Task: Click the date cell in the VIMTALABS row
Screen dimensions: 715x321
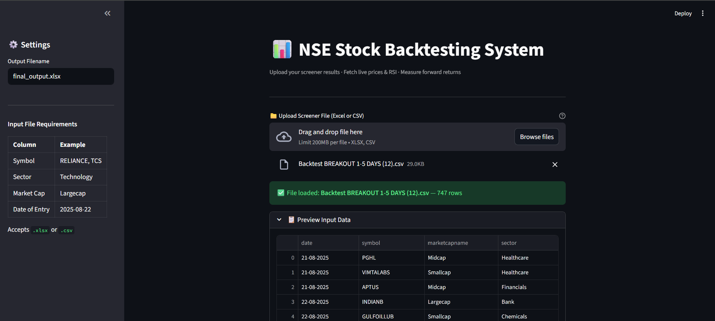Action: click(328, 272)
